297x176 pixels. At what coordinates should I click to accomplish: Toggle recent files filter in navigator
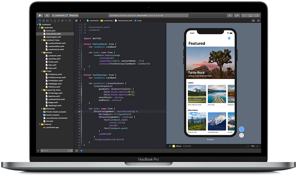pyautogui.click(x=69, y=151)
